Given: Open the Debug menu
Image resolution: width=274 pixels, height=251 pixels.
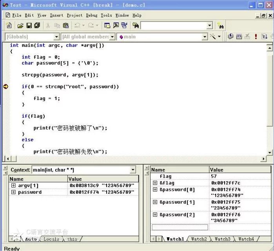Looking at the screenshot, I should pyautogui.click(x=92, y=15).
